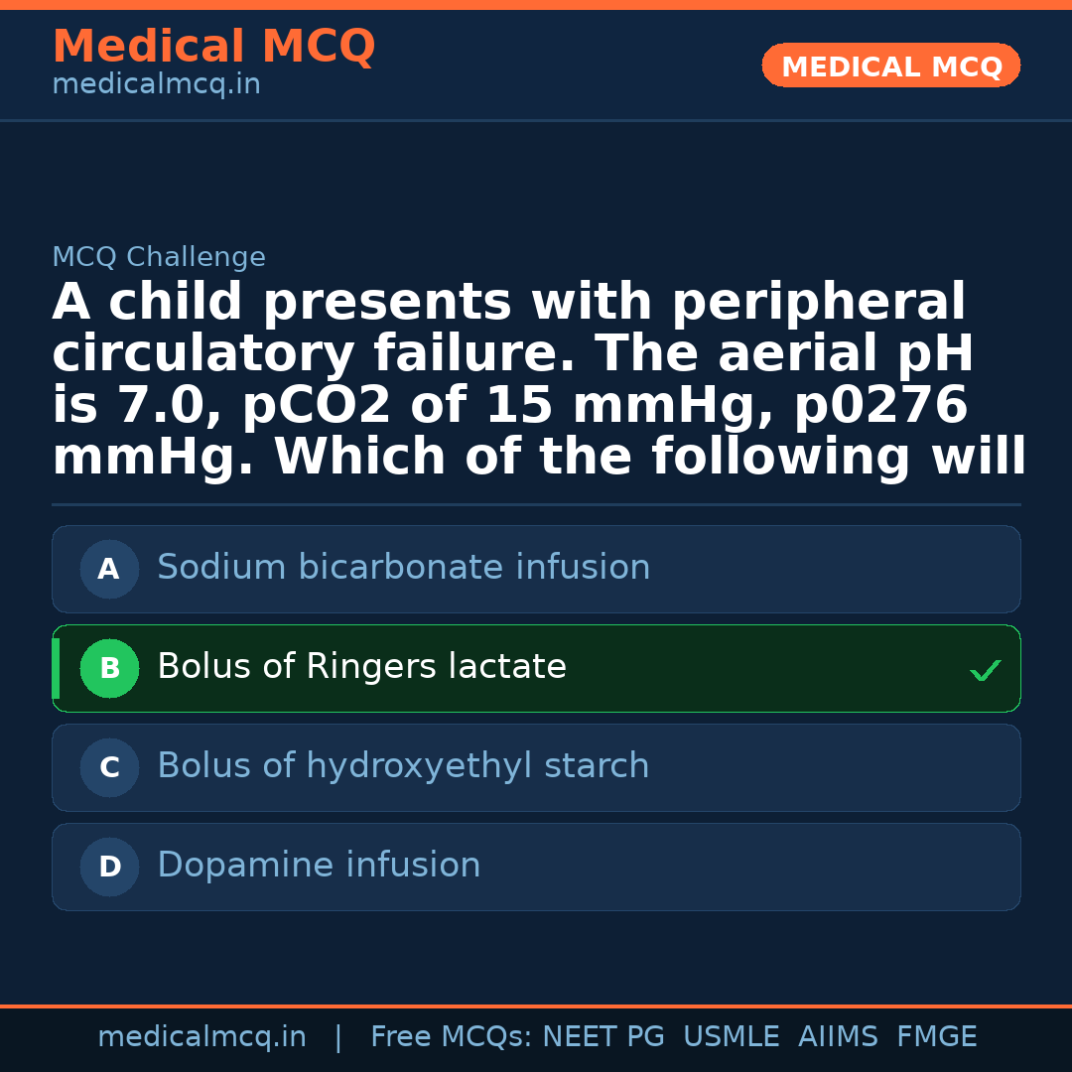
Task: Click the MCQ Challenge label
Action: click(159, 258)
